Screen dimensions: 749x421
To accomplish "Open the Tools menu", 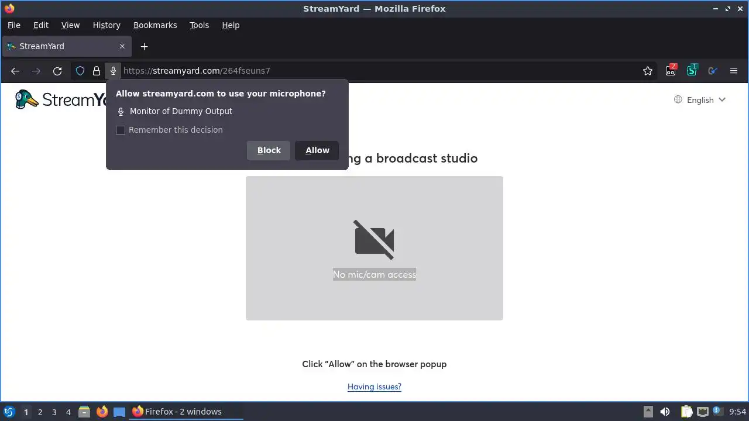I will click(x=199, y=25).
